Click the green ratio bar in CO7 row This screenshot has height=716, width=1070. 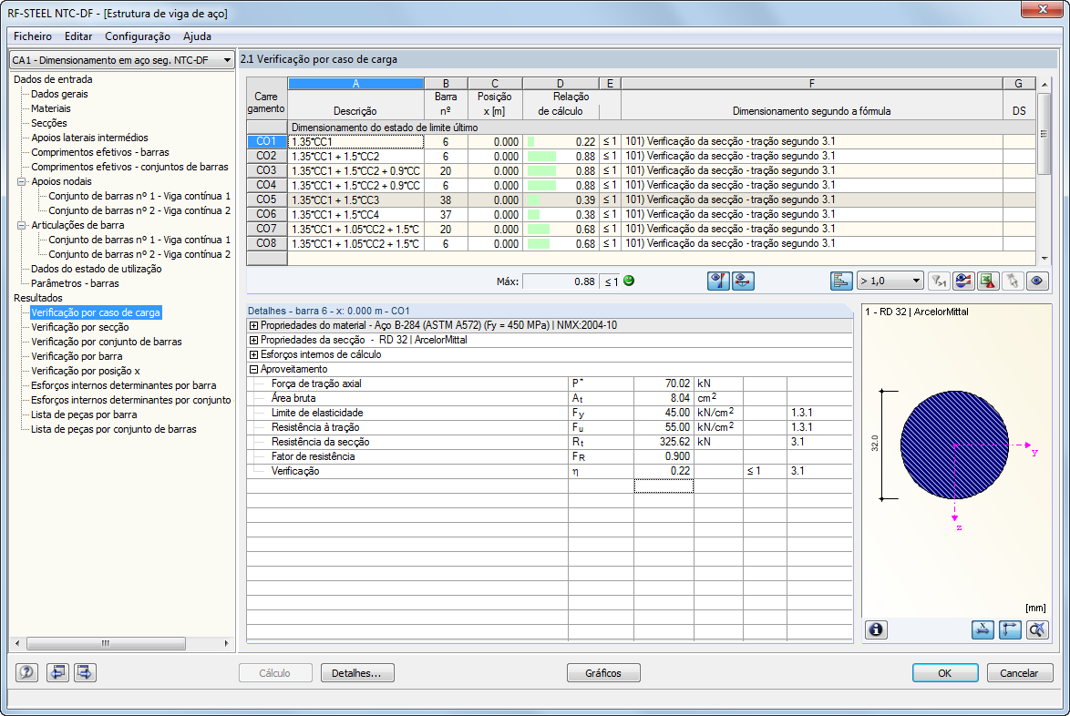(x=539, y=230)
